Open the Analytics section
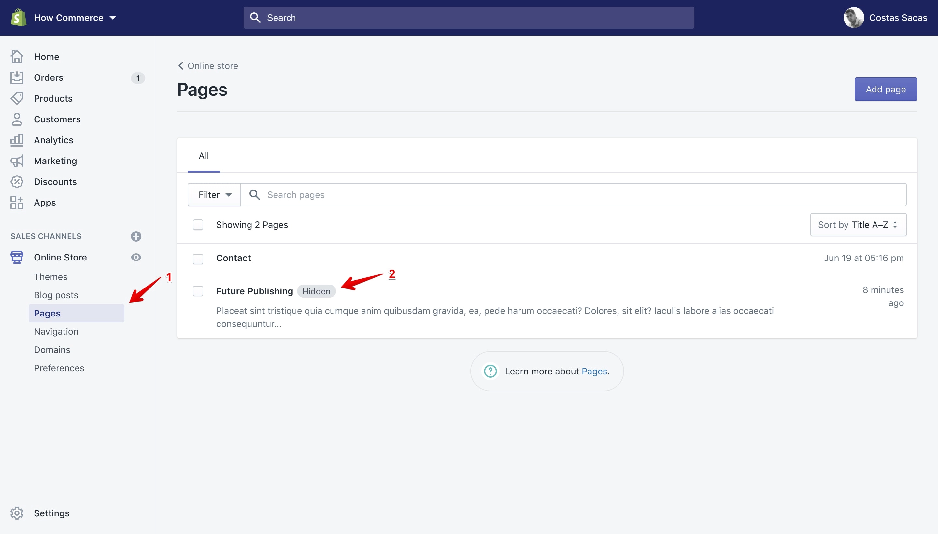The width and height of the screenshot is (938, 534). (53, 140)
